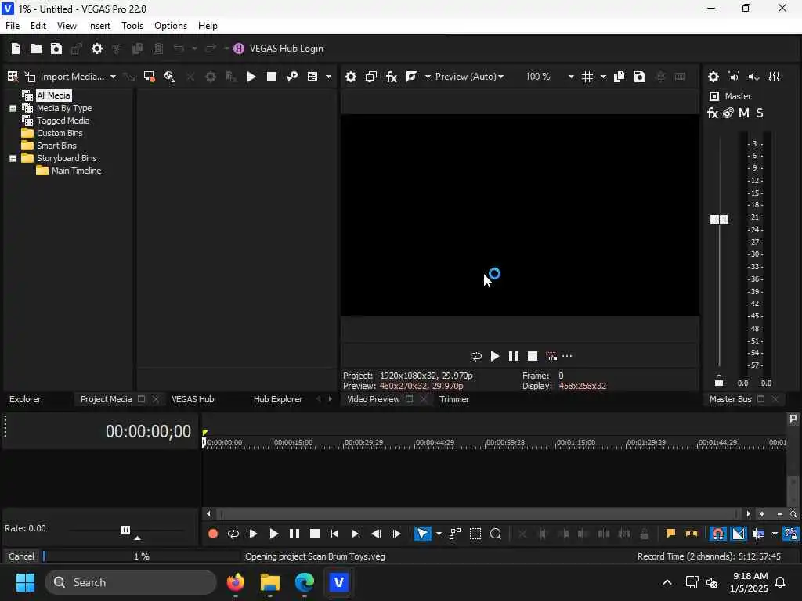
Task: Open Master Bus audio properties gear
Action: (713, 77)
